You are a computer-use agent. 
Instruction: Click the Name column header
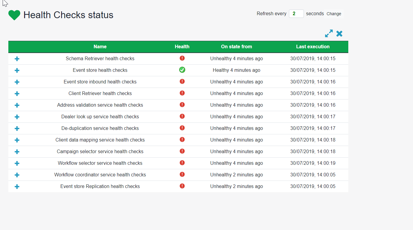pos(100,47)
